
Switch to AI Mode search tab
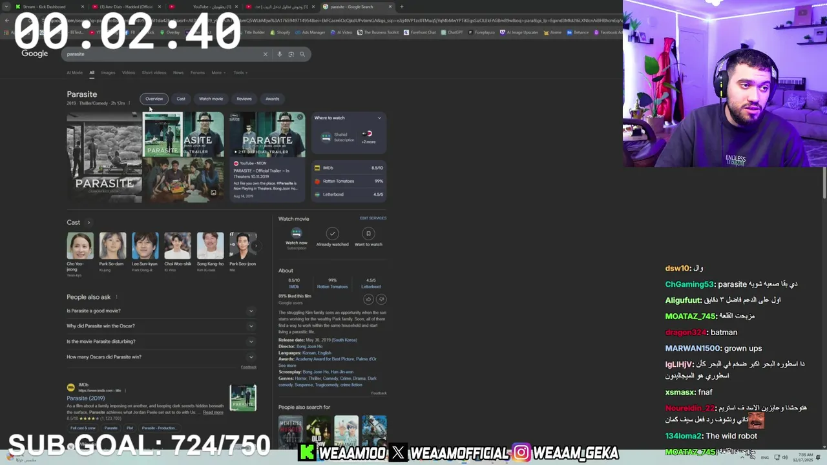[x=74, y=72]
